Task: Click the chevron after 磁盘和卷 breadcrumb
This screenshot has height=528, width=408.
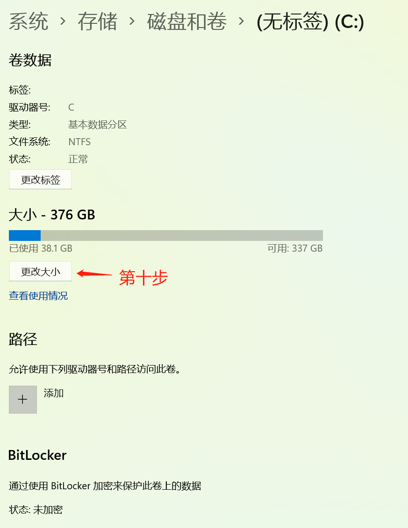Action: point(241,21)
